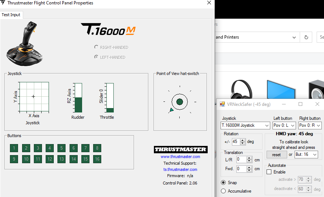Click button indicator 12

[50, 159]
